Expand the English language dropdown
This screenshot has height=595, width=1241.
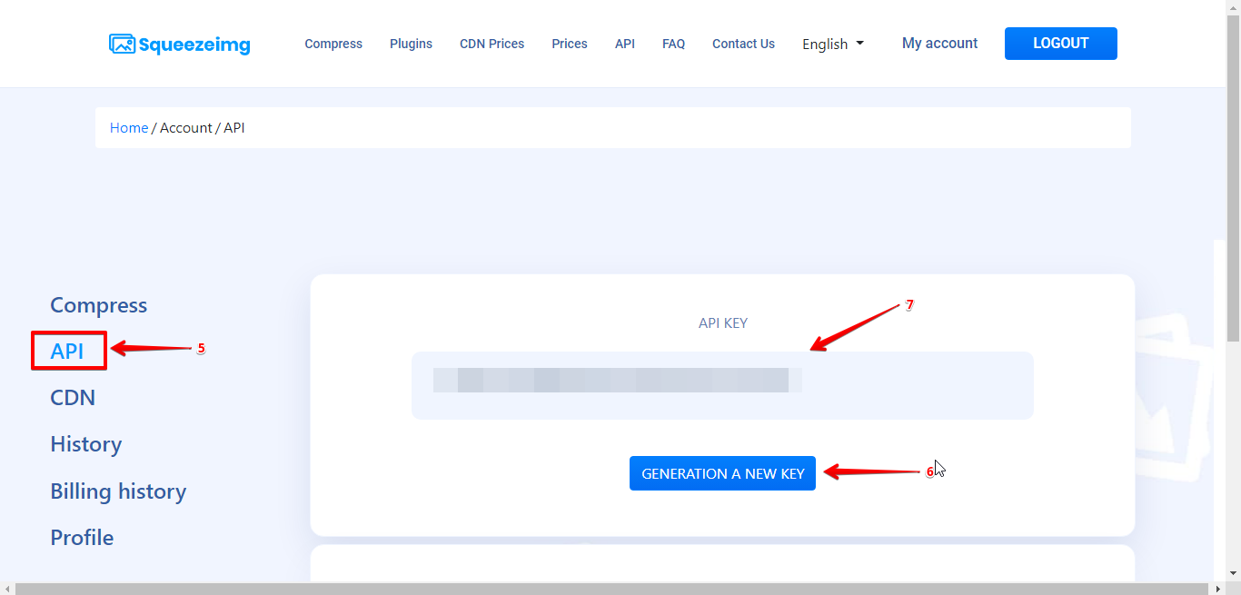point(833,44)
